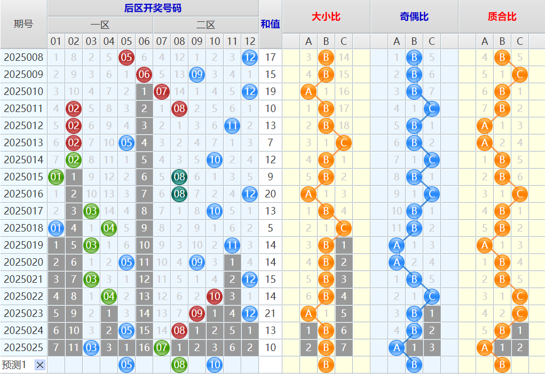Click the C column header under 奇偶比
This screenshot has width=545, height=374.
[x=432, y=41]
